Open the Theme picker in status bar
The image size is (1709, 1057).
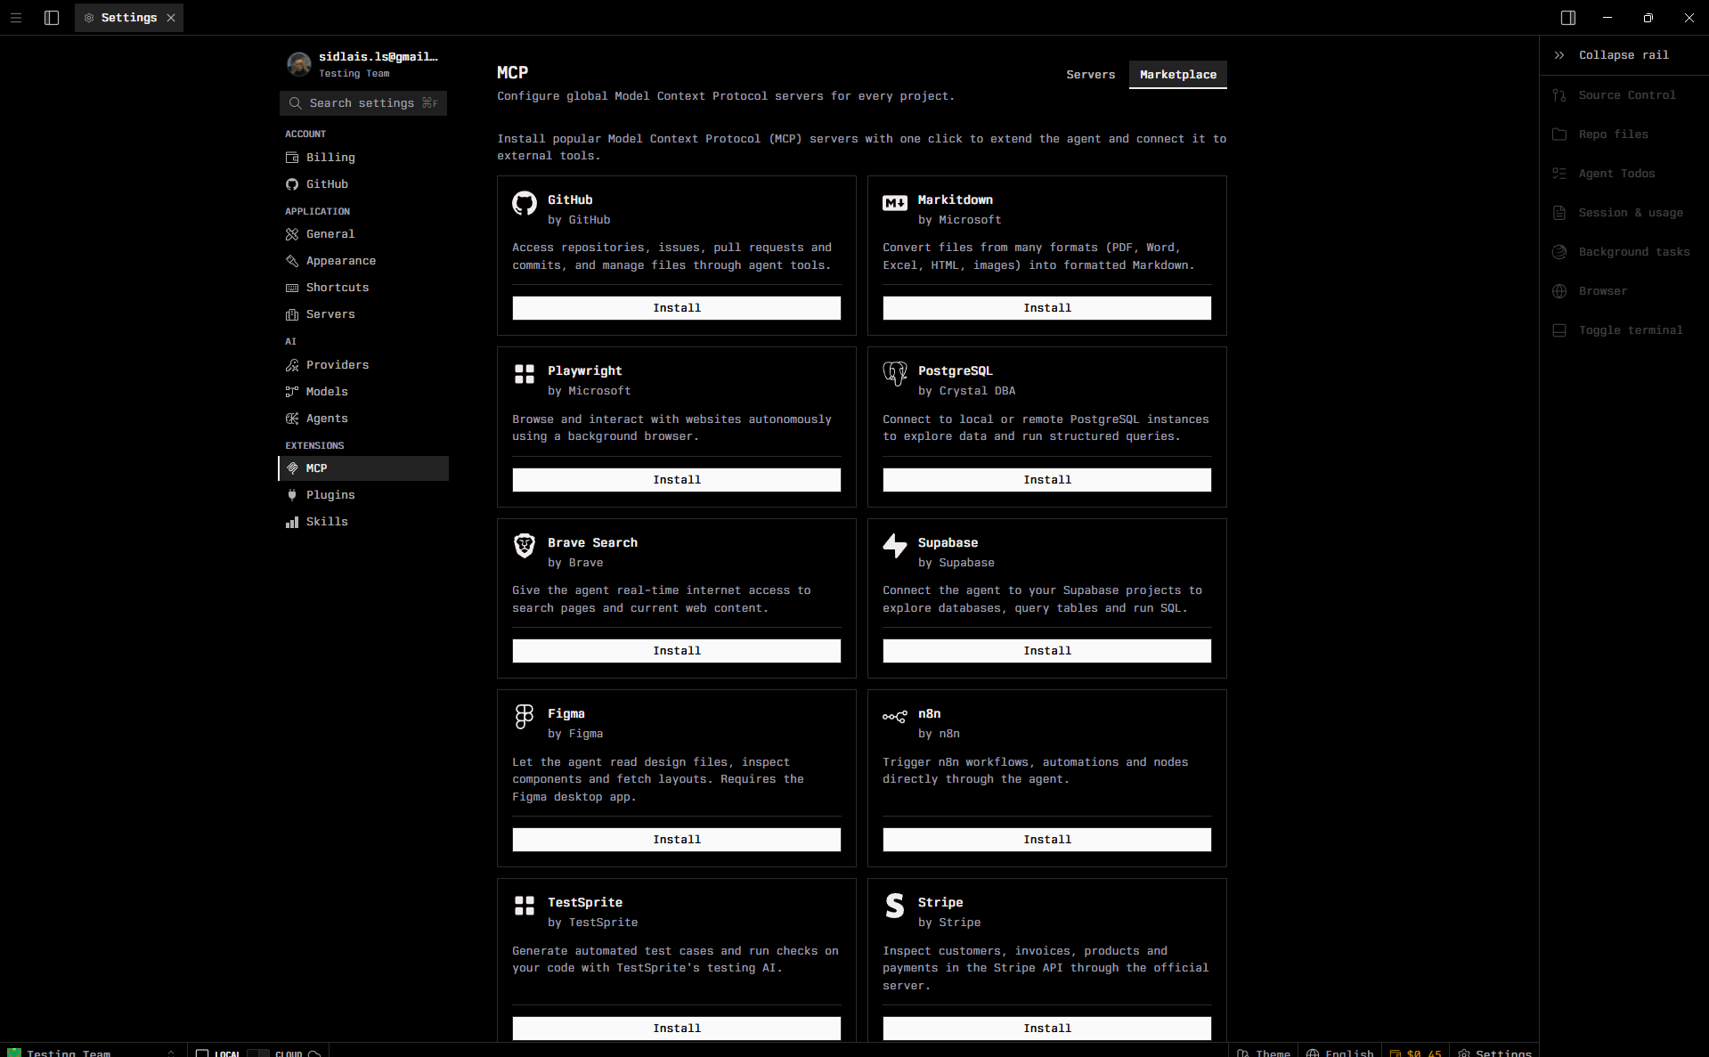tap(1264, 1052)
